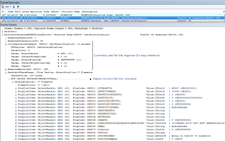This screenshot has height=141, width=225.
Task: Select frame 189 Sending Cmd row
Action: 112,21
